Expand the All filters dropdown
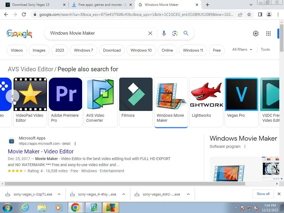 coord(242,50)
